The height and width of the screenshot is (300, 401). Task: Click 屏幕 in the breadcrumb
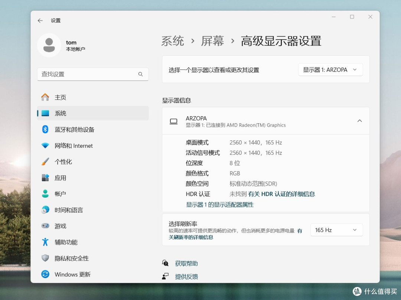tap(212, 41)
